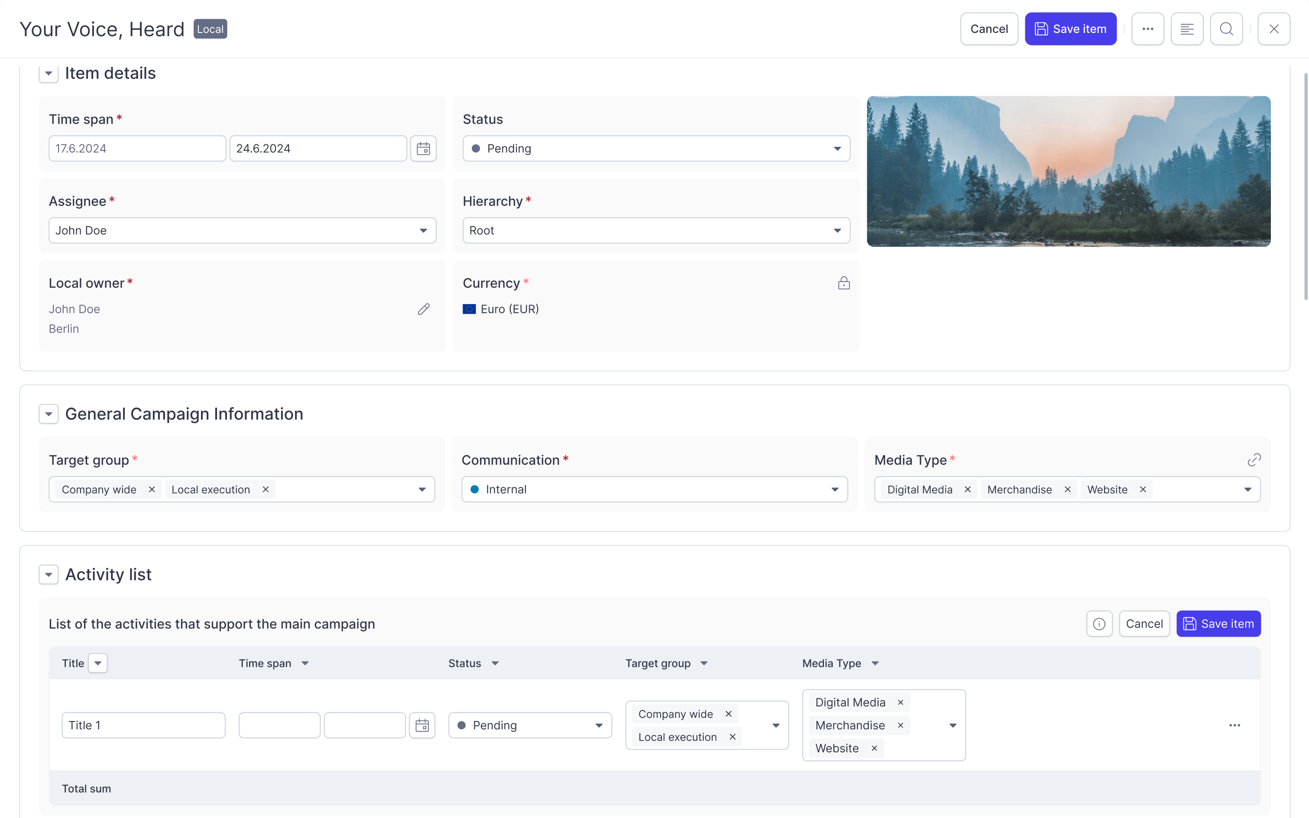The image size is (1309, 818).
Task: Expand Media Type dropdown in activity row
Action: pyautogui.click(x=953, y=725)
